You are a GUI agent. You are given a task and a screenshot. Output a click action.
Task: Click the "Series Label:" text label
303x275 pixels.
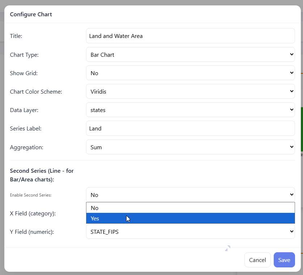[x=26, y=128]
